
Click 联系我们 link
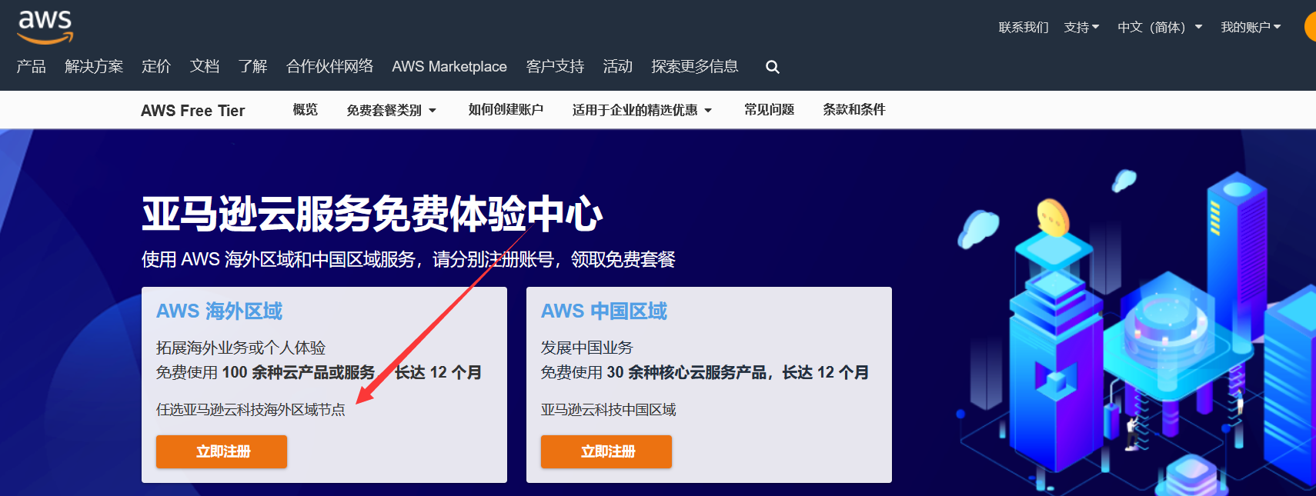click(1024, 27)
